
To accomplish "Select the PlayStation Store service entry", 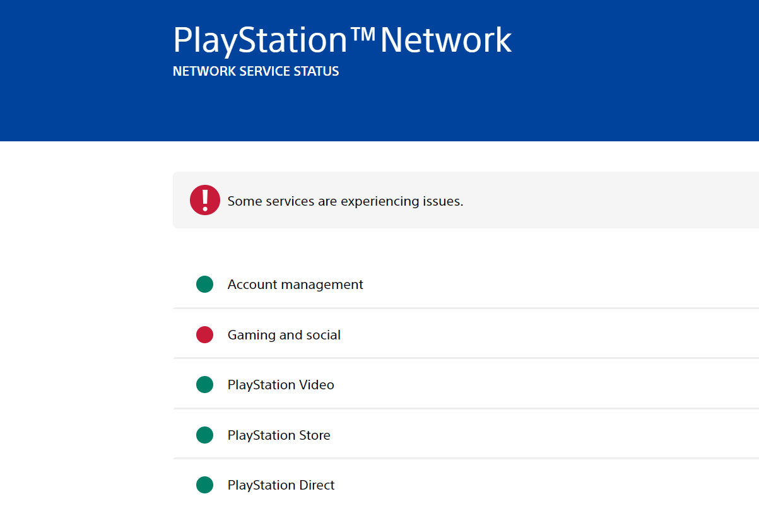I will click(279, 435).
